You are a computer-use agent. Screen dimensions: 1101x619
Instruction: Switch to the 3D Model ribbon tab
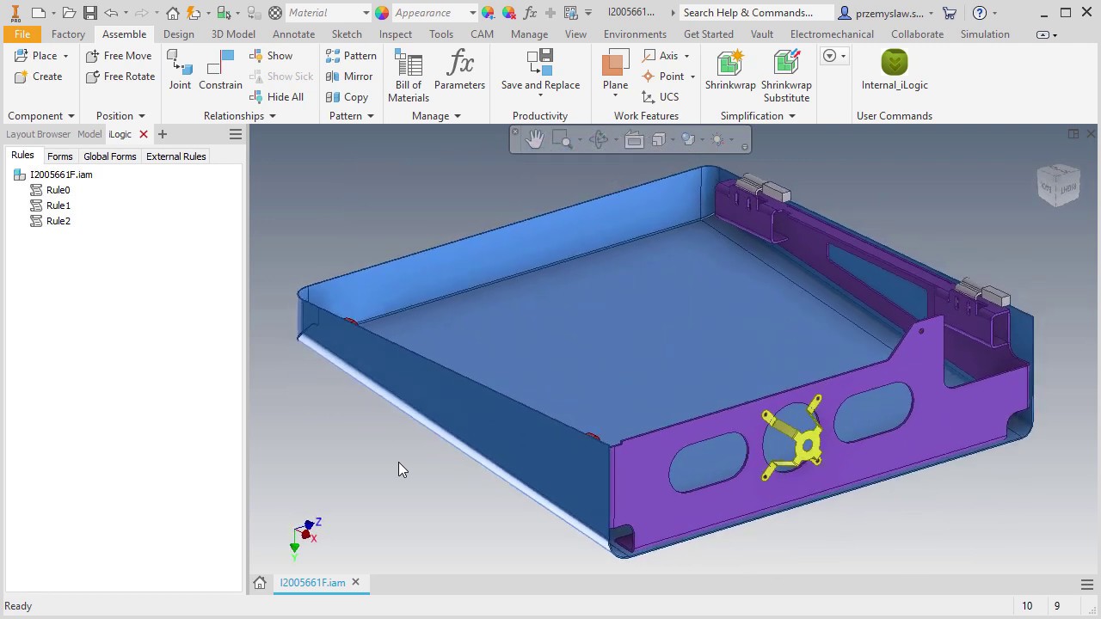click(x=233, y=34)
